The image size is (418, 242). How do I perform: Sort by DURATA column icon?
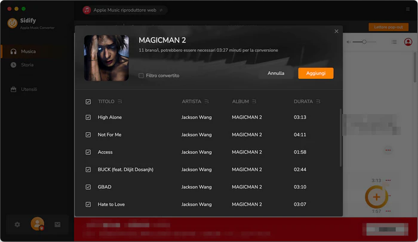318,102
